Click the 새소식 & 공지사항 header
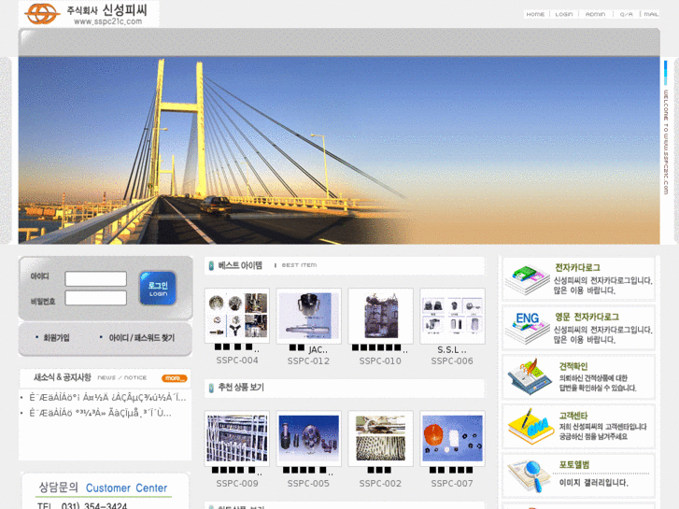The height and width of the screenshot is (509, 679). point(63,377)
